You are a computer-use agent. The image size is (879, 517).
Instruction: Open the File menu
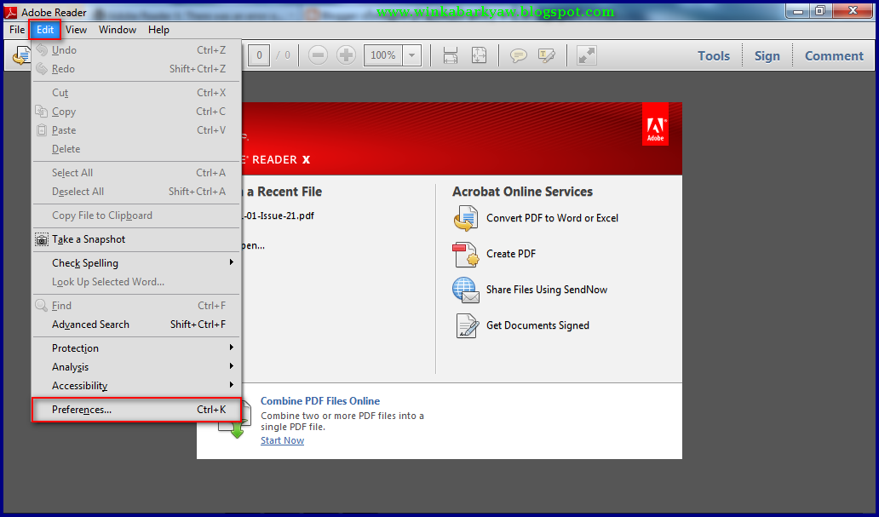click(17, 30)
